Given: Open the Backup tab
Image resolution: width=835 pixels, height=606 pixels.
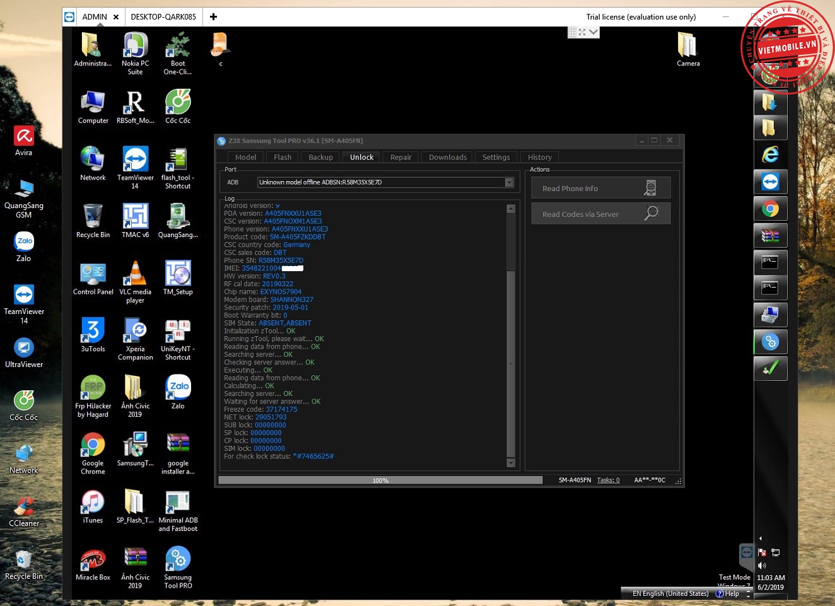Looking at the screenshot, I should click(x=320, y=157).
